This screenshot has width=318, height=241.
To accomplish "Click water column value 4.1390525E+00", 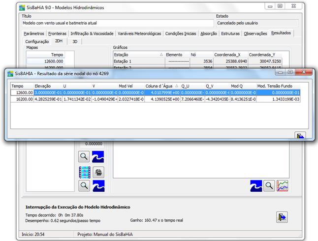I will pyautogui.click(x=162, y=99).
